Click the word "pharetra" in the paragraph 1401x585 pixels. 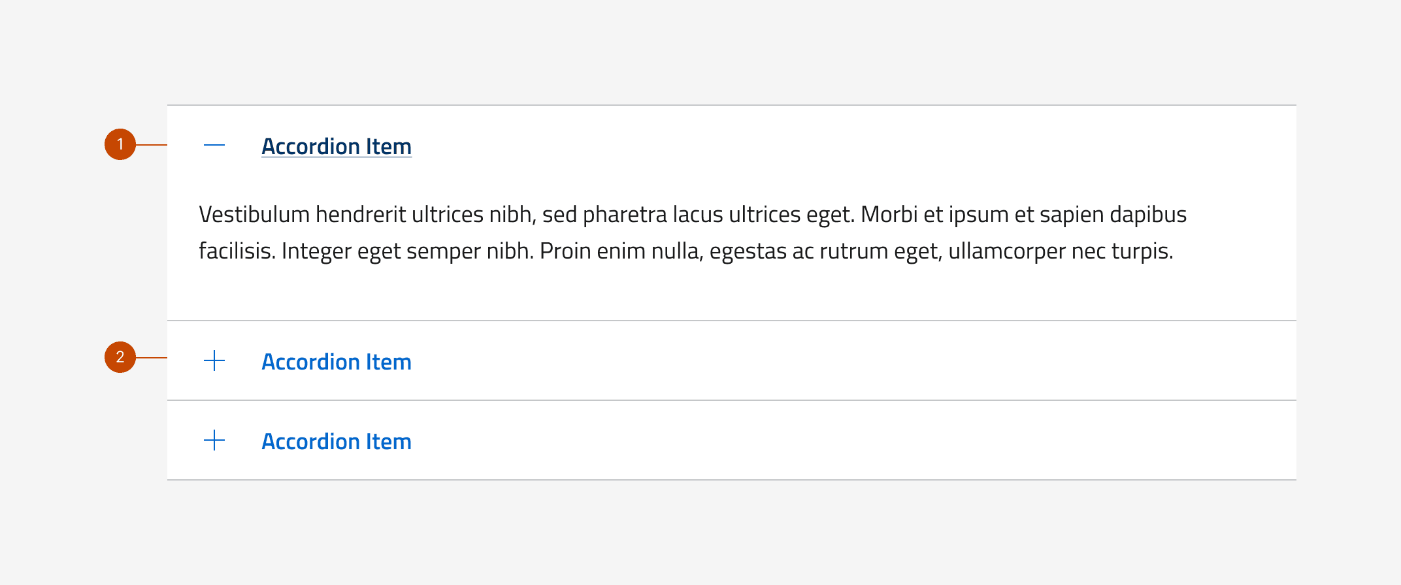(625, 214)
